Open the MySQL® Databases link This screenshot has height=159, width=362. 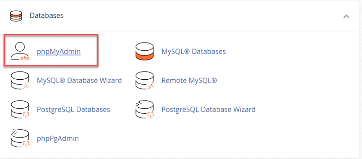coord(193,52)
